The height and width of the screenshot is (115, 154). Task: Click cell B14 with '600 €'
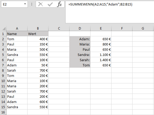coord(38,102)
